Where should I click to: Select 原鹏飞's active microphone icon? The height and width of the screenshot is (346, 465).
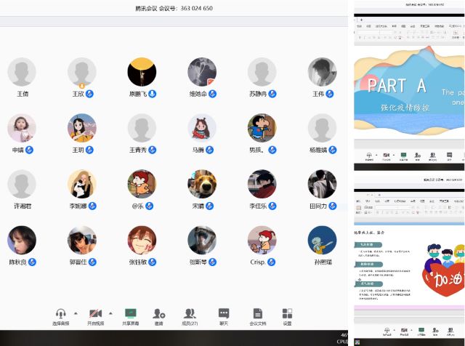pos(153,94)
